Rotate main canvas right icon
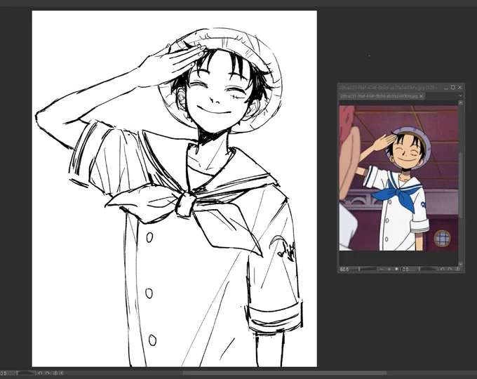The image size is (477, 379). click(x=48, y=373)
